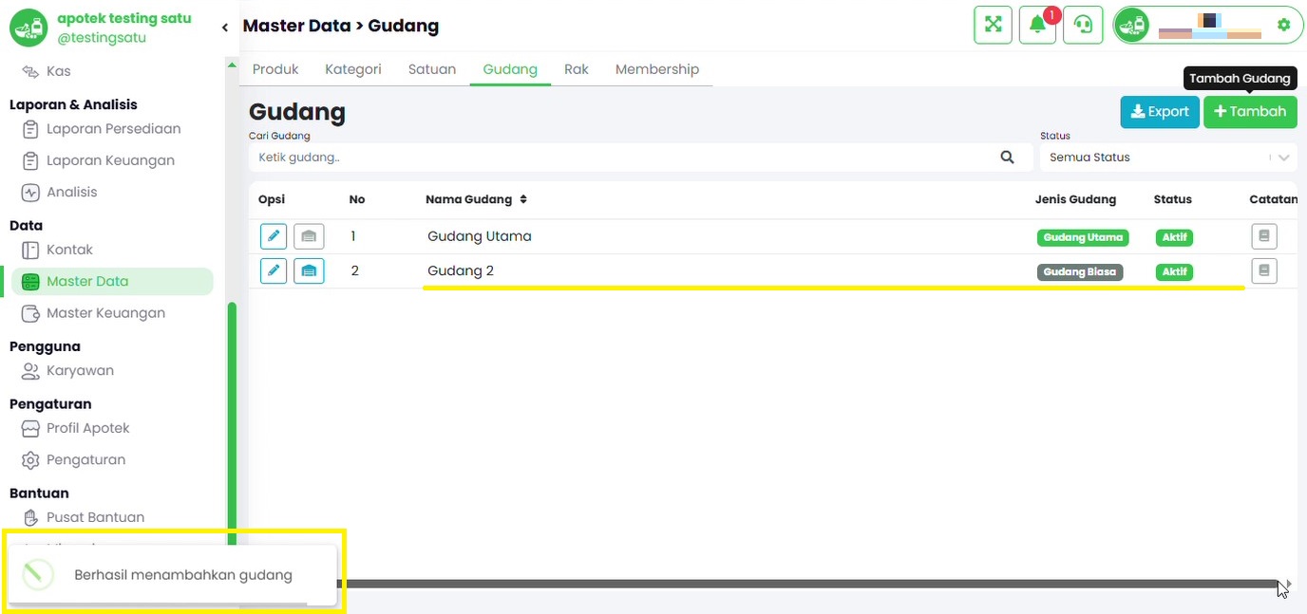
Task: Click the Gudang 2 name cell
Action: (x=461, y=271)
